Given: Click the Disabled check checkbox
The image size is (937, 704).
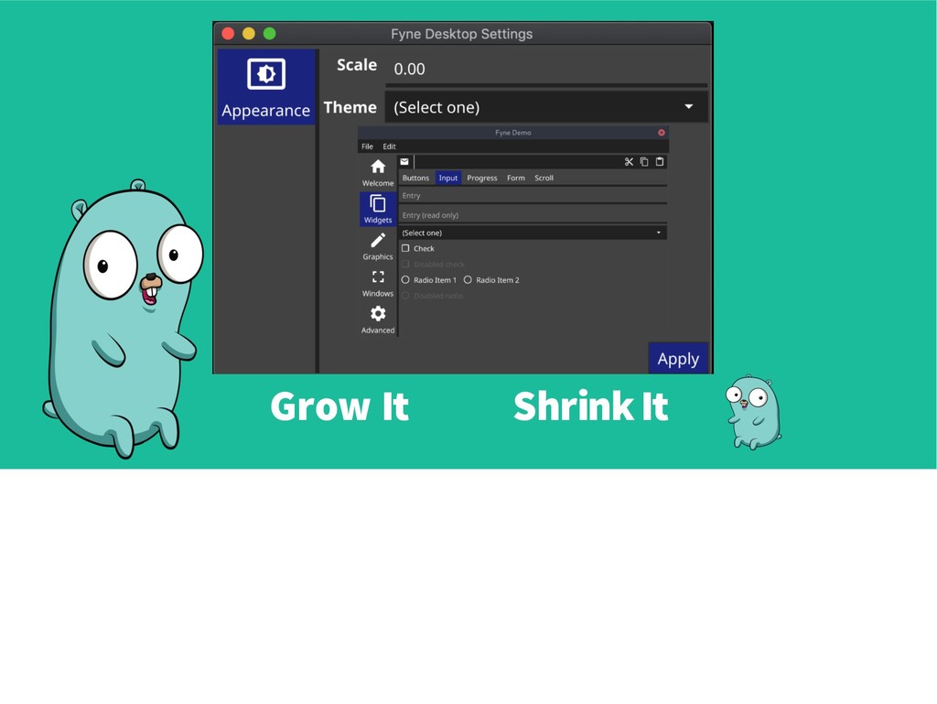Looking at the screenshot, I should pos(405,265).
